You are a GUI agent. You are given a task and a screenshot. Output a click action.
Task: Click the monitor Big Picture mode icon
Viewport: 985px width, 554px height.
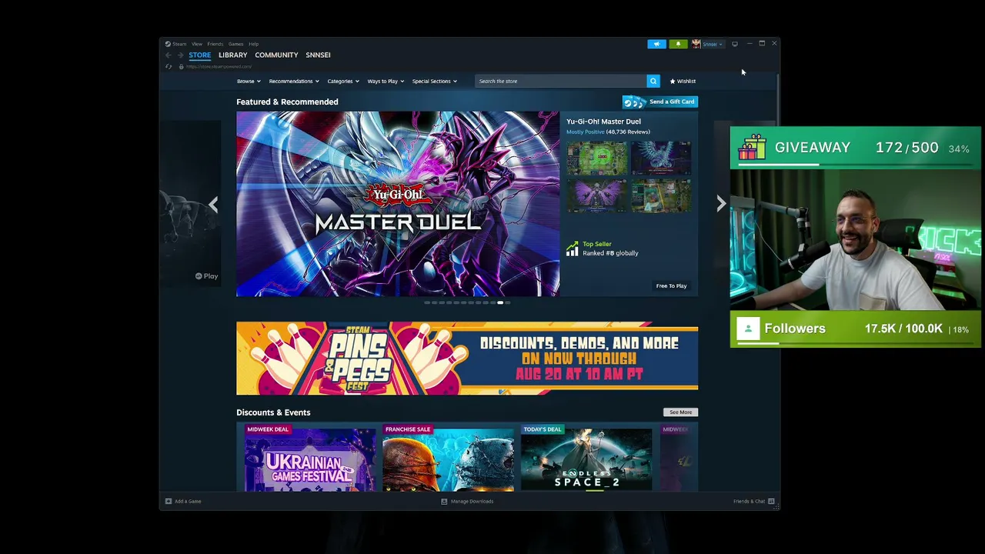point(735,44)
